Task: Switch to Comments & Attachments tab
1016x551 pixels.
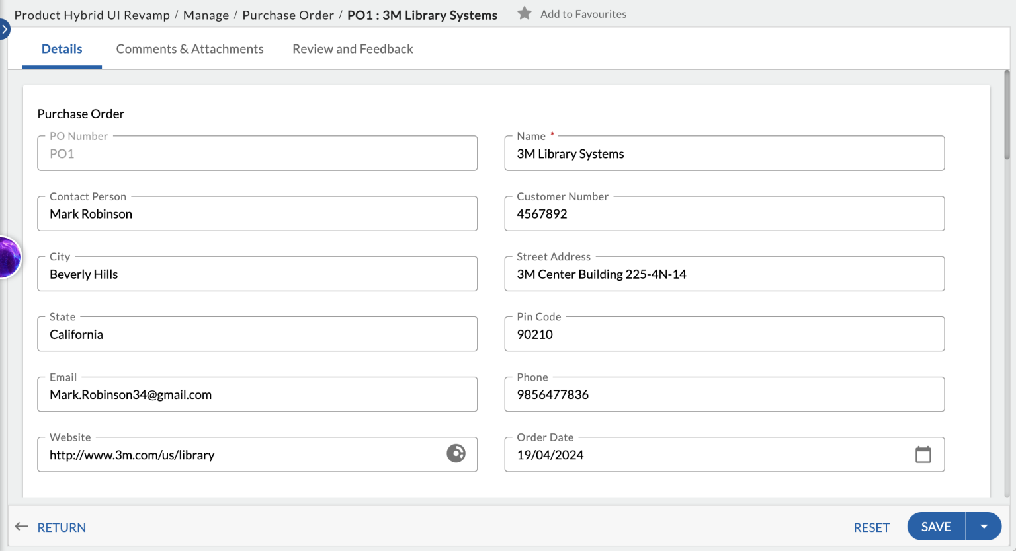Action: point(189,48)
